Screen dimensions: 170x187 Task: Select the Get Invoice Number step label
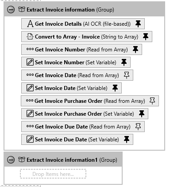60,50
